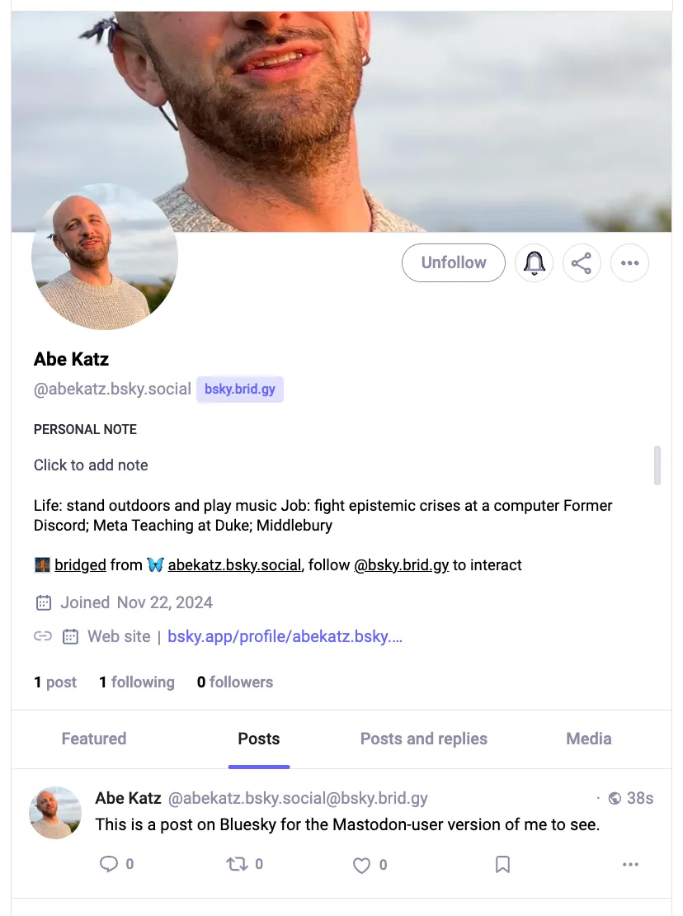Open the share profile icon

(582, 263)
